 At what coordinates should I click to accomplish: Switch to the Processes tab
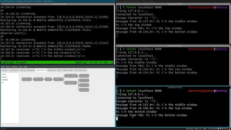coord(52,70)
